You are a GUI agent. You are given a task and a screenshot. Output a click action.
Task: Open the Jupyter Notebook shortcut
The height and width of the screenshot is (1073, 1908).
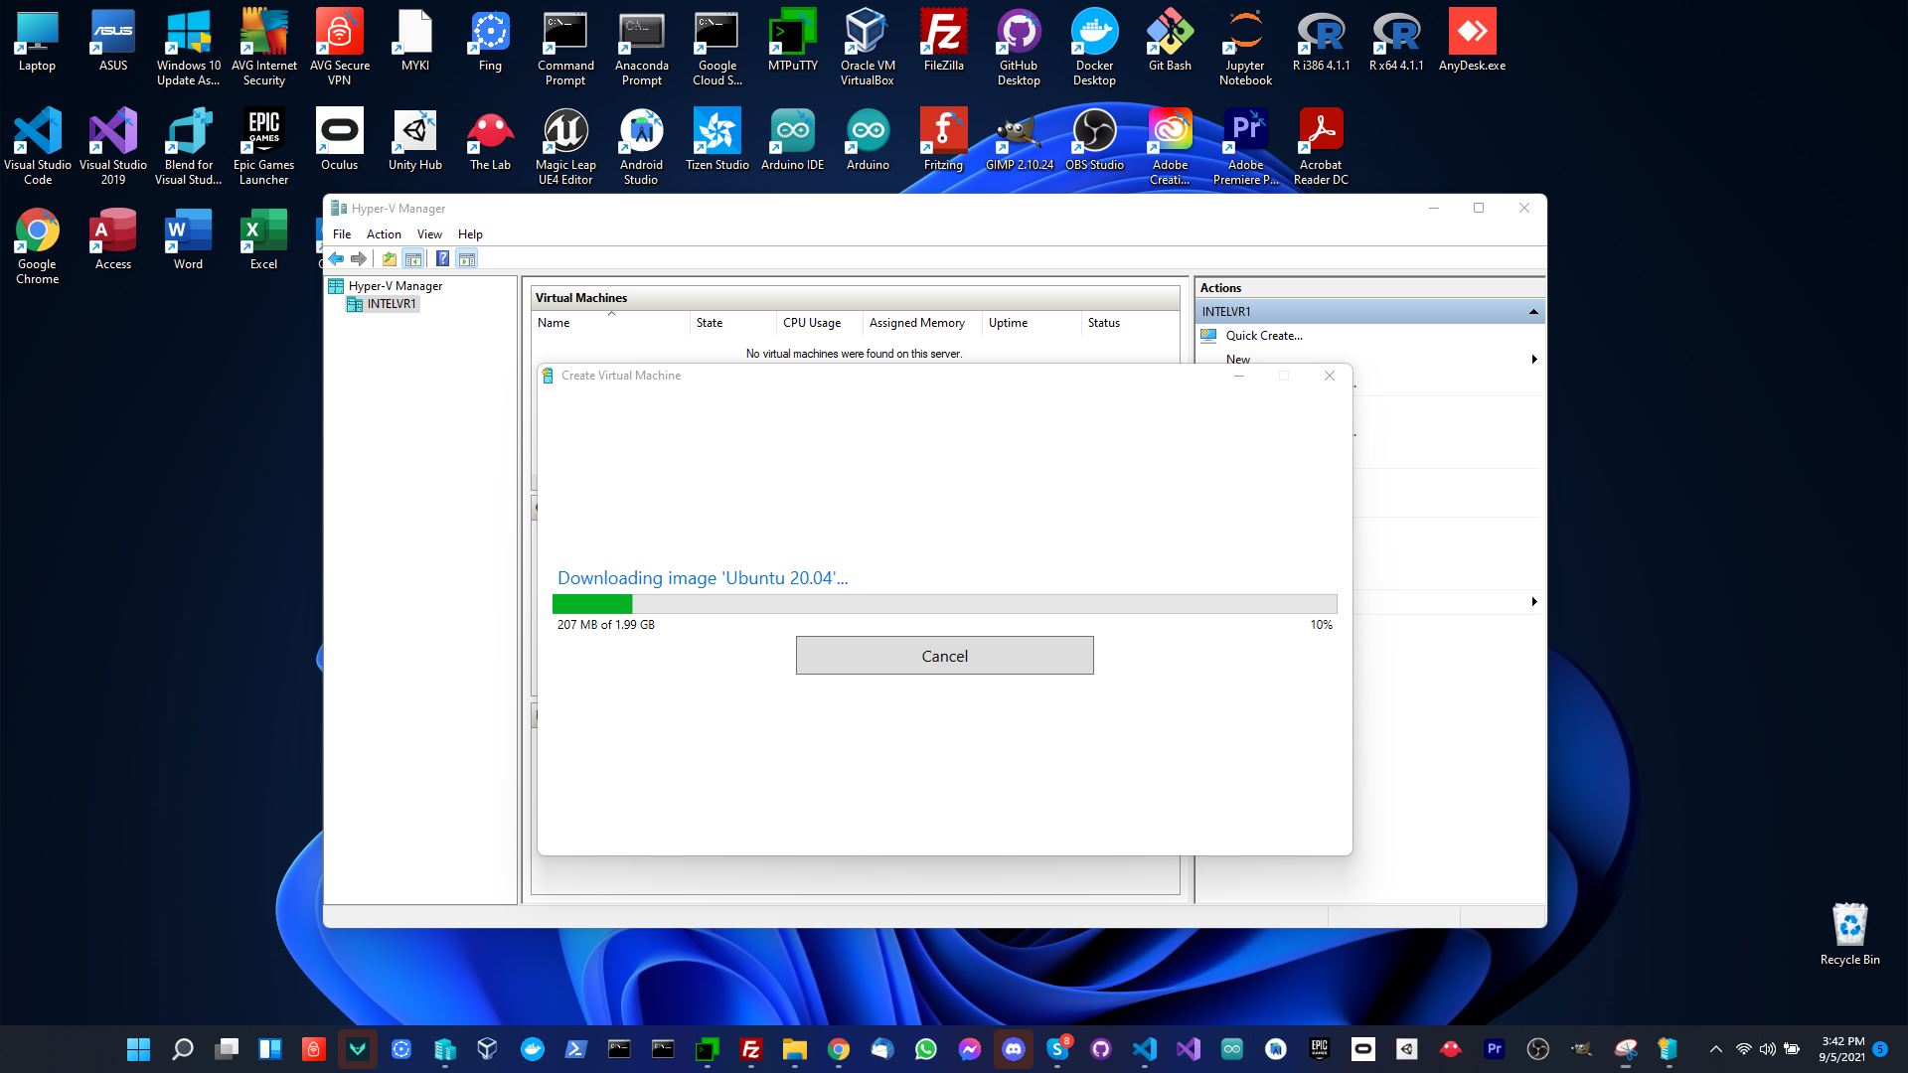1245,47
